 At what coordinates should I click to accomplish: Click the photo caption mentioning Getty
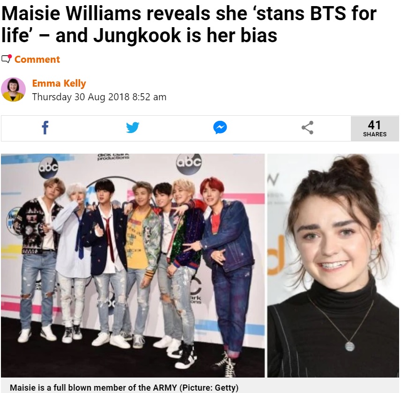click(x=124, y=387)
